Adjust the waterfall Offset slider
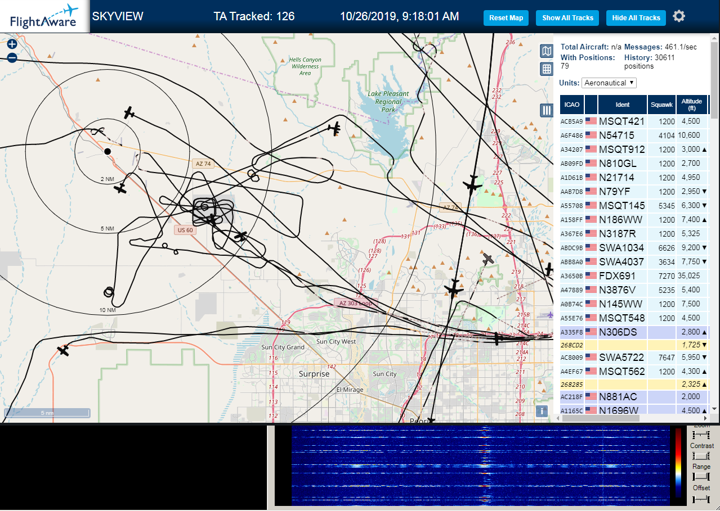The width and height of the screenshot is (720, 511). point(701,498)
